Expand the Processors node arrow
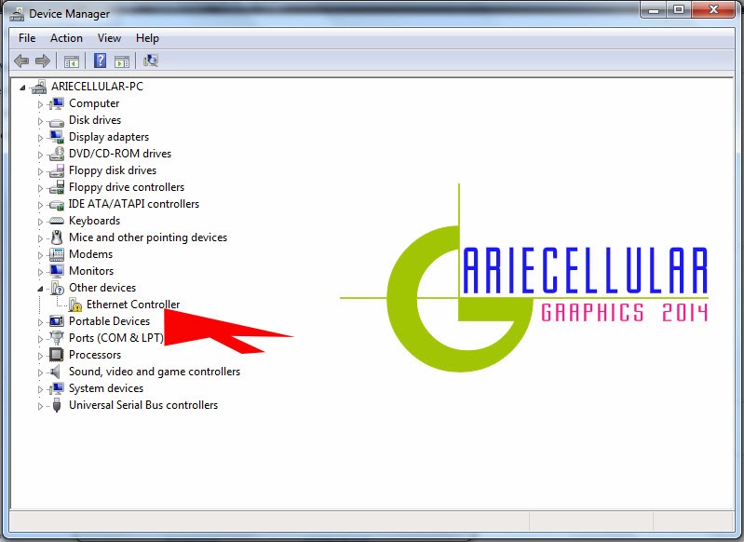 click(40, 356)
